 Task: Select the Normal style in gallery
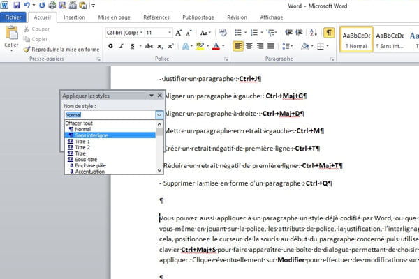(356, 40)
